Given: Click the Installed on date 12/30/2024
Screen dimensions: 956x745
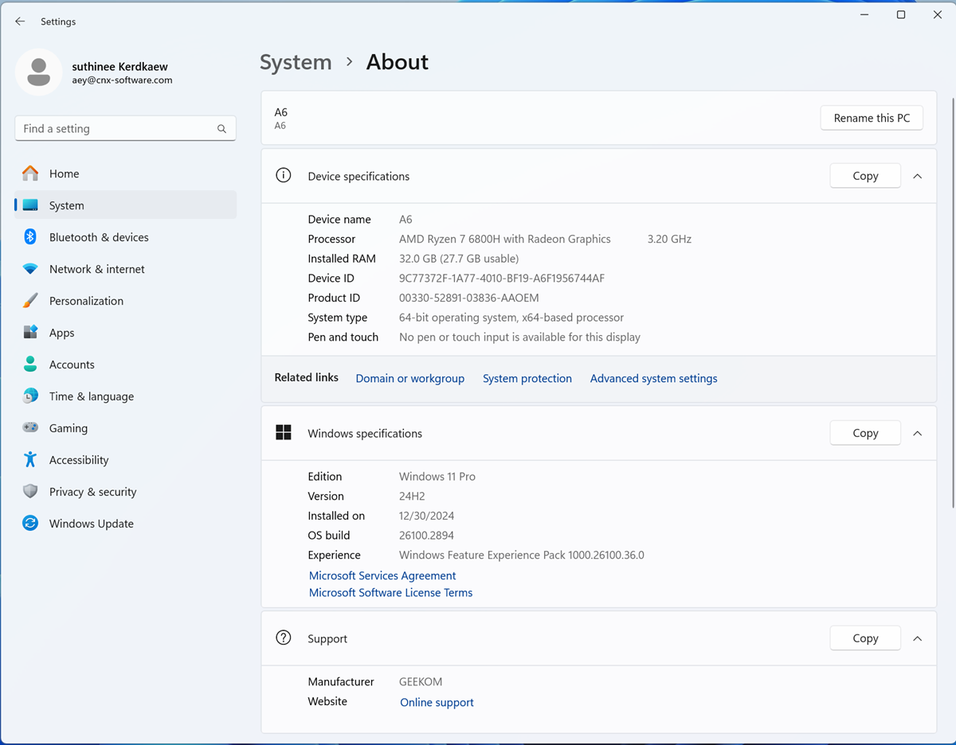Looking at the screenshot, I should (x=426, y=516).
